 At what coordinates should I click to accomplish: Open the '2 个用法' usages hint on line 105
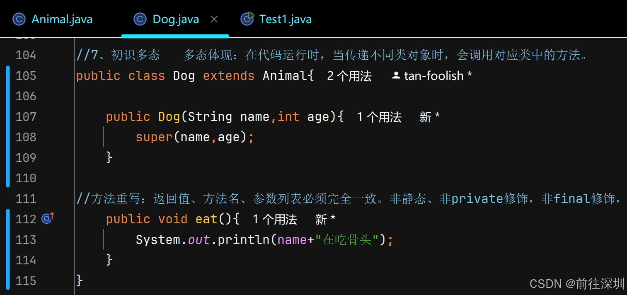(x=349, y=76)
